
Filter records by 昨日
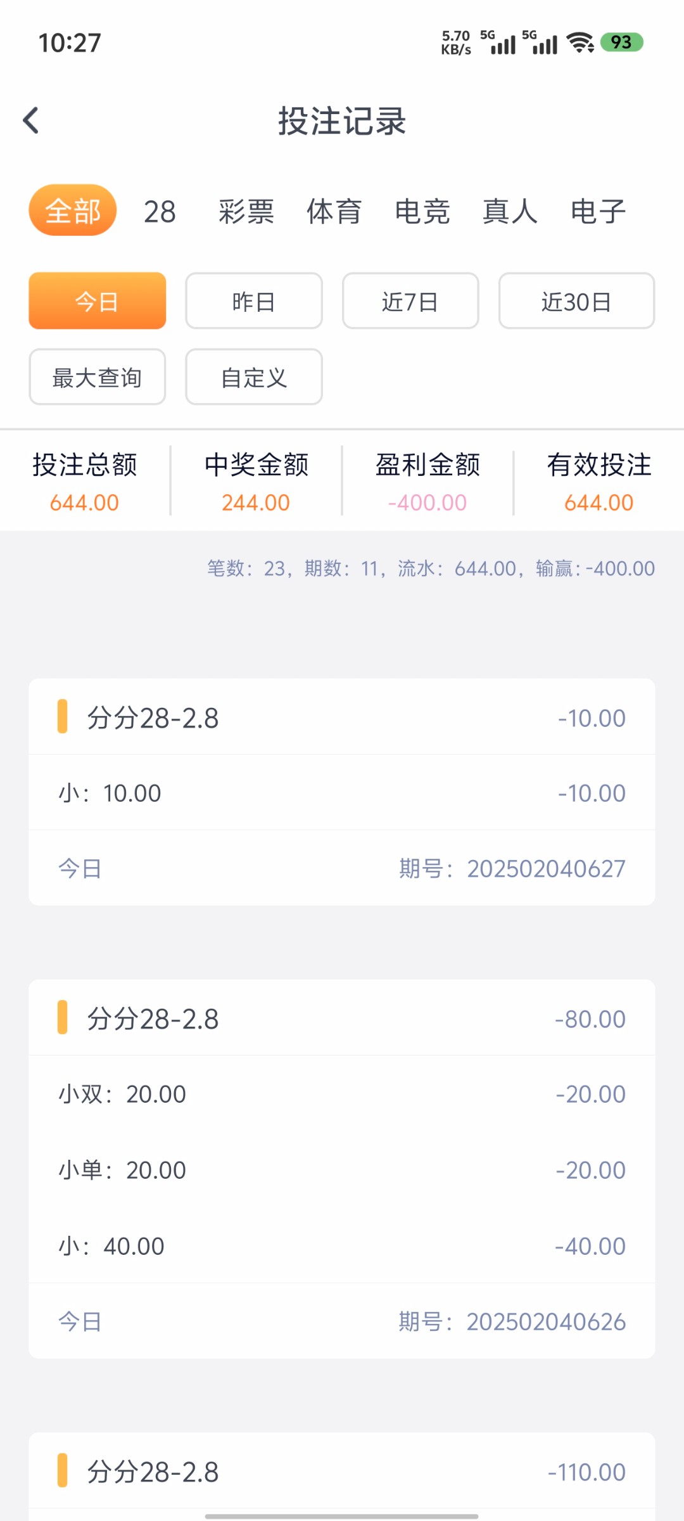[254, 301]
